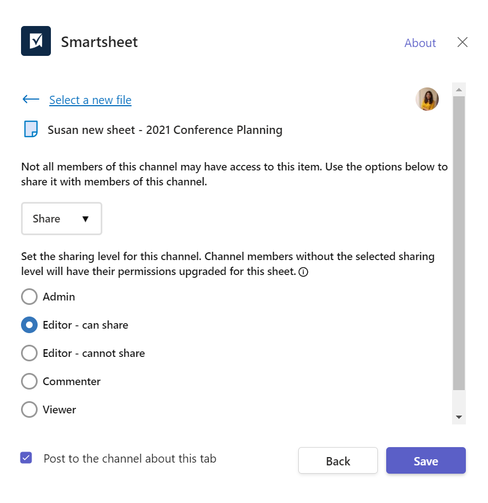Click the back arrow next to Select a new file
Screen dimensions: 488x503
pos(31,100)
